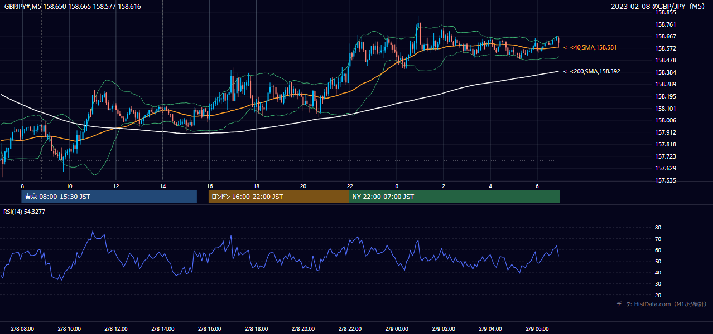This screenshot has height=334, width=713.
Task: Click price axis value 158.289
Action: click(665, 84)
